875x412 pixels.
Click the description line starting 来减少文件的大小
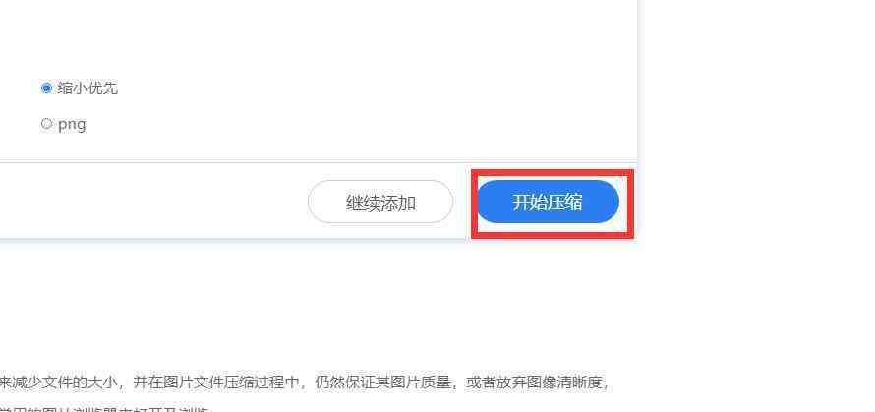click(304, 383)
